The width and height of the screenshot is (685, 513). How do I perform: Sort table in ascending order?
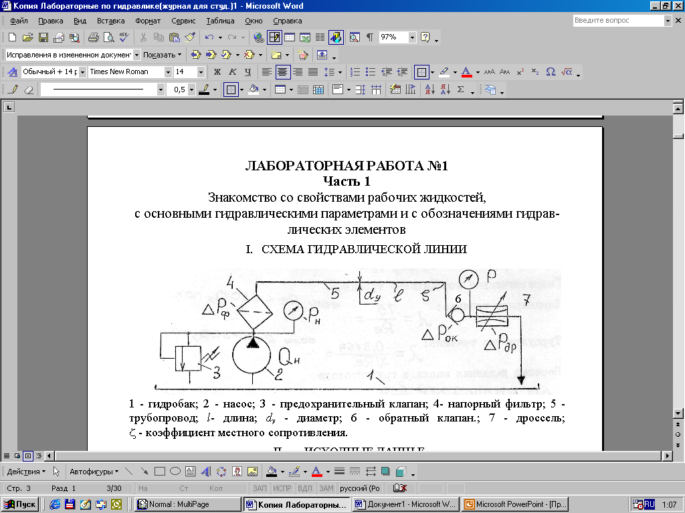[x=430, y=90]
